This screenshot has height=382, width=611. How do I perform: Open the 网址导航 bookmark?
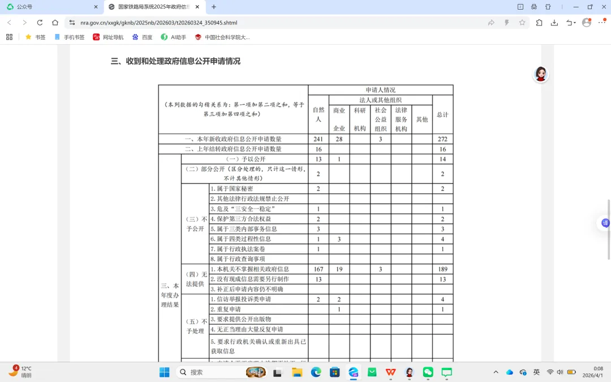pyautogui.click(x=108, y=37)
